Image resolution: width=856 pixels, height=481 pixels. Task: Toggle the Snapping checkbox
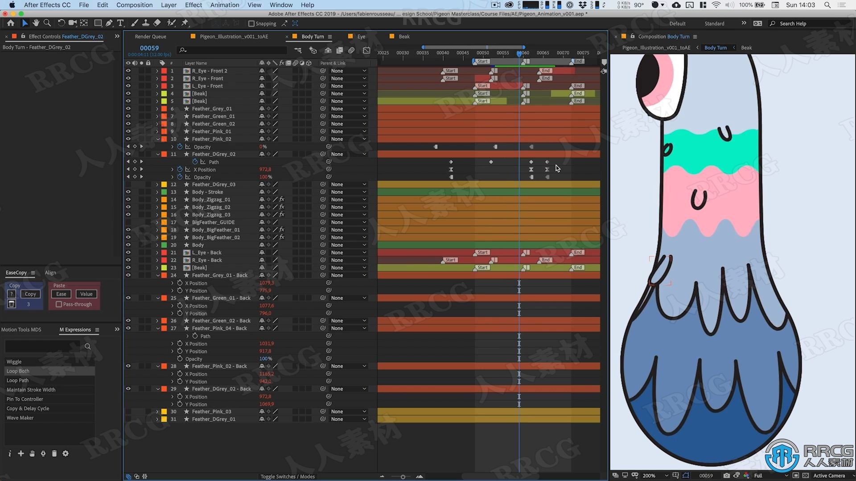[251, 24]
